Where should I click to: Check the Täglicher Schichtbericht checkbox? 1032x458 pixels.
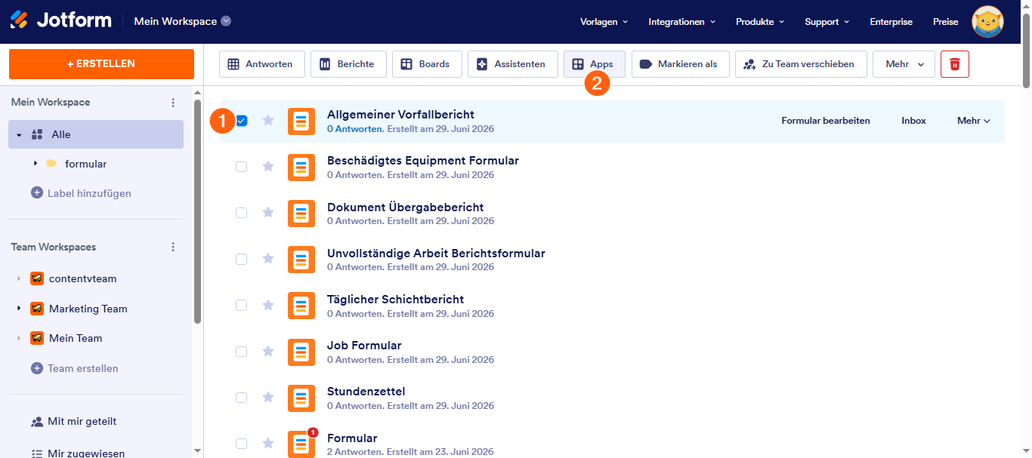[242, 305]
